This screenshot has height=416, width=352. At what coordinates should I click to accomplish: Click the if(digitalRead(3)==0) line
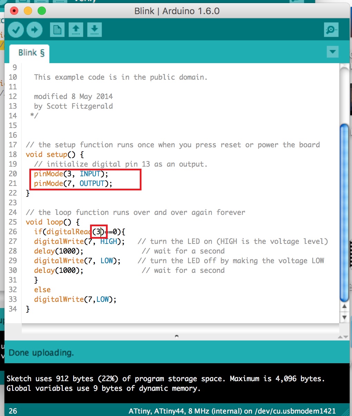80,232
